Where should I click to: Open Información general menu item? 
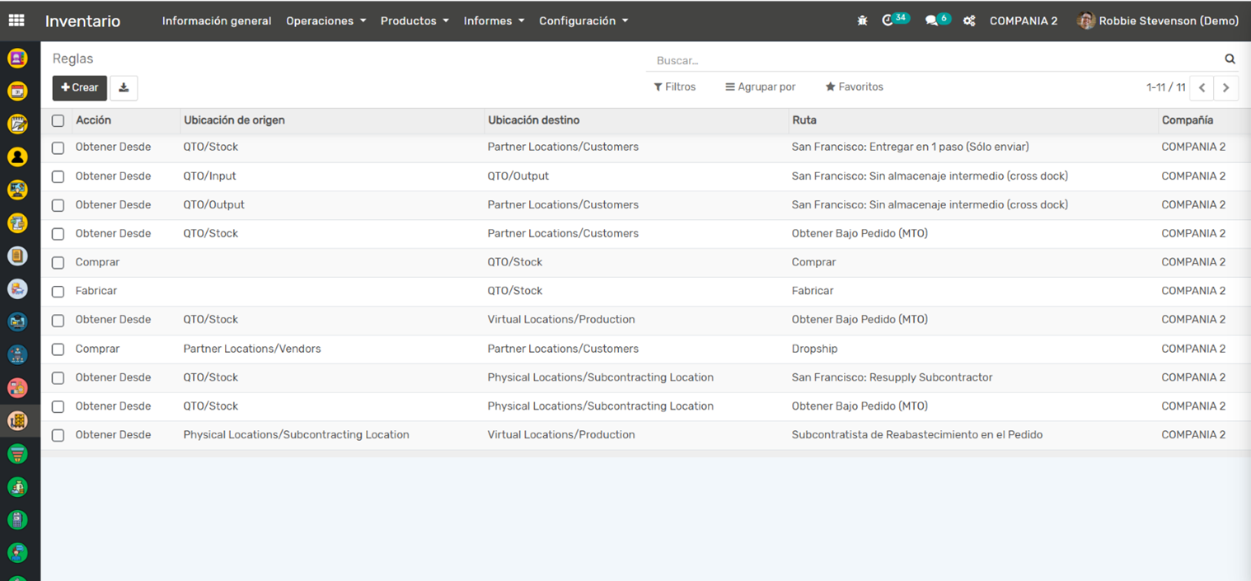tap(217, 21)
